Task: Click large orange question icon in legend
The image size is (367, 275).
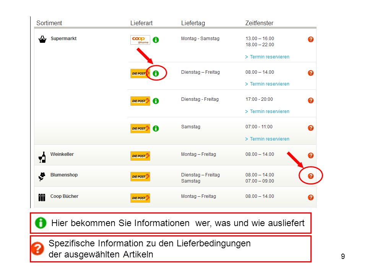Action: (37, 248)
